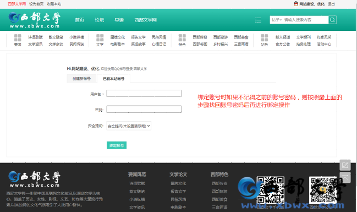Click the green 绑定帐号 button
The image size is (357, 212).
click(x=117, y=145)
